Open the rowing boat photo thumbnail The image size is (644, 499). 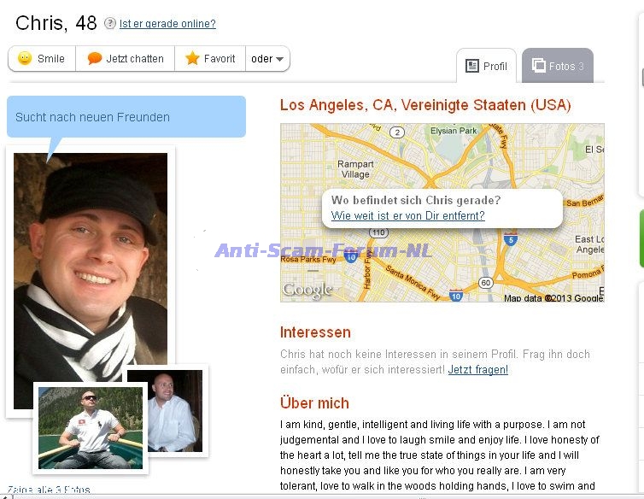tap(91, 427)
